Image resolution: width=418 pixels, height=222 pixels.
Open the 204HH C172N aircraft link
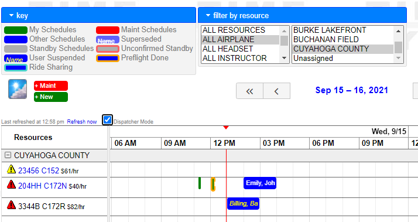(x=42, y=186)
